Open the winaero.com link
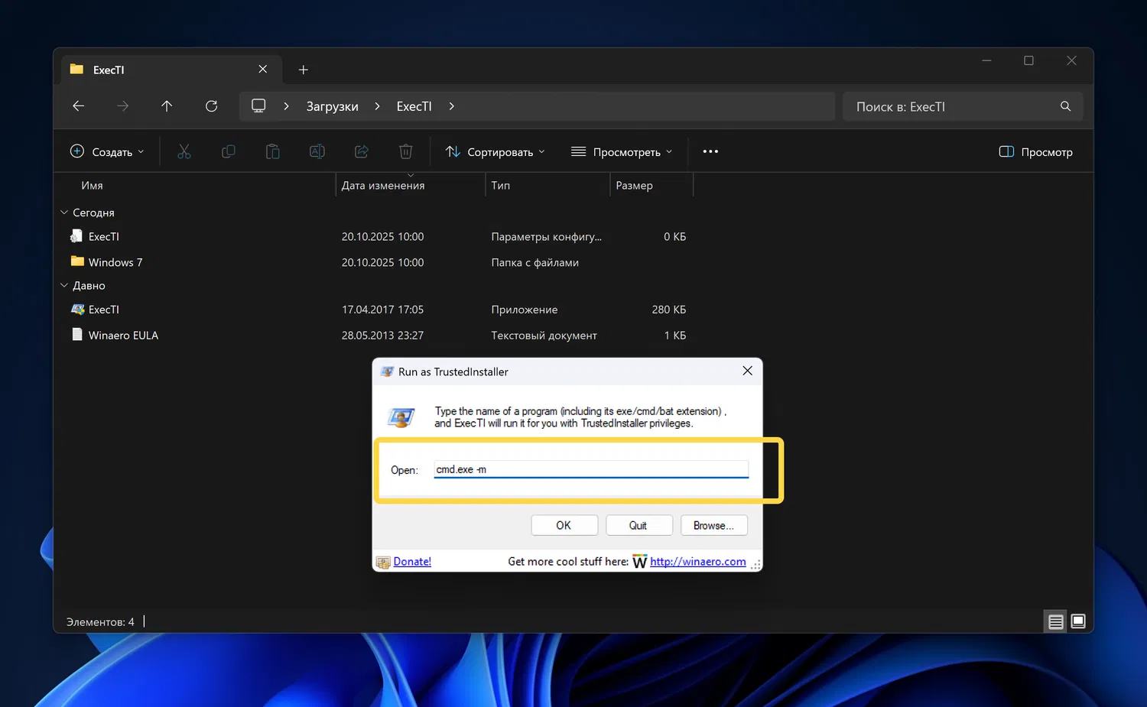The height and width of the screenshot is (707, 1147). (697, 562)
